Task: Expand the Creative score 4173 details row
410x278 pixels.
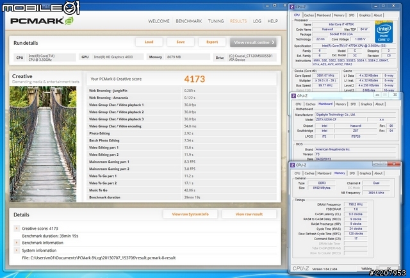Action: [17, 228]
